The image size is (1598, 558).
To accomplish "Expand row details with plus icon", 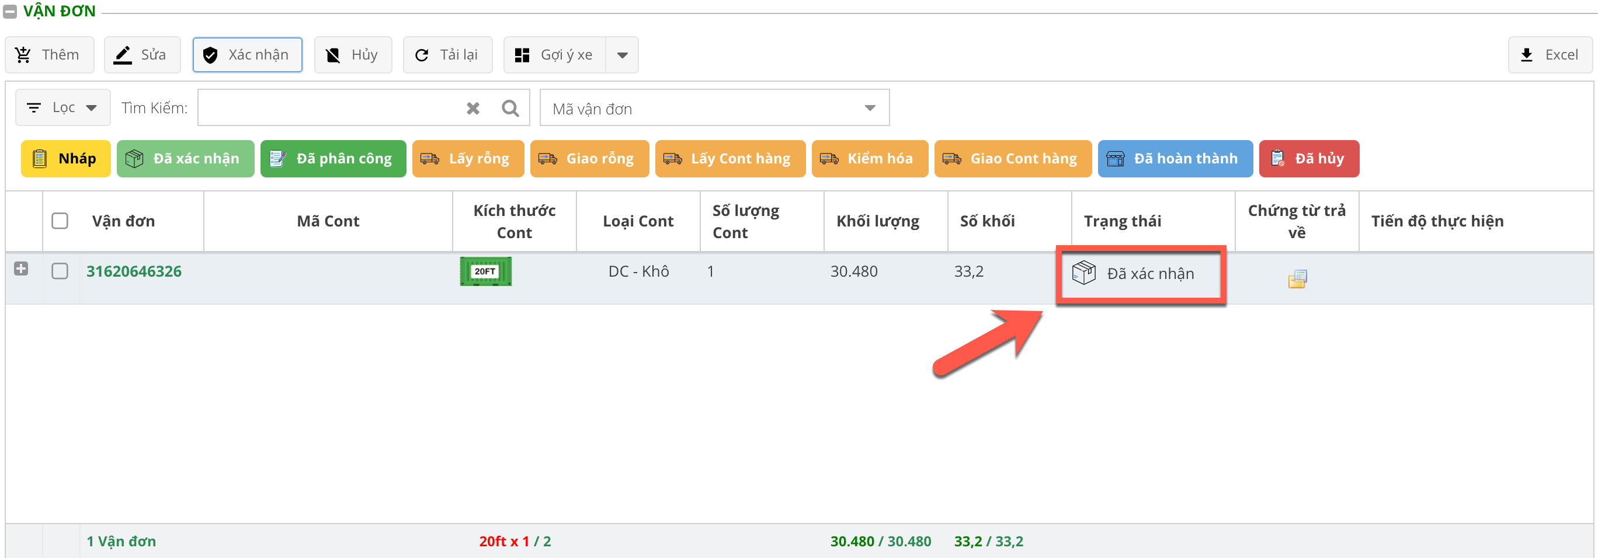I will (21, 268).
